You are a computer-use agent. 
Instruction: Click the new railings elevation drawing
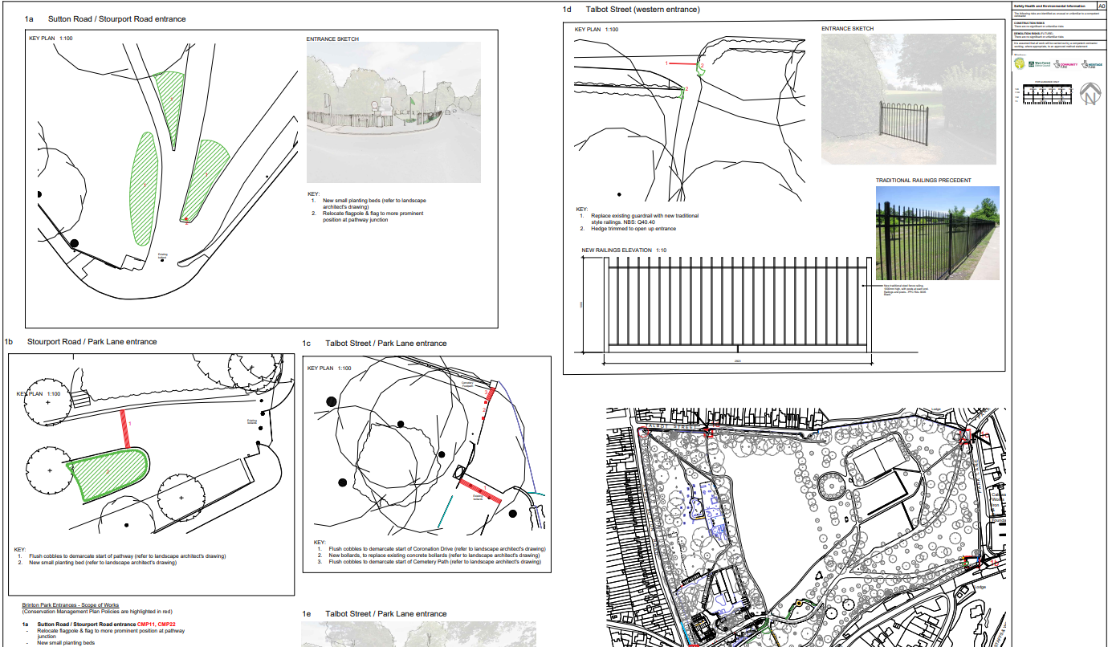(737, 303)
